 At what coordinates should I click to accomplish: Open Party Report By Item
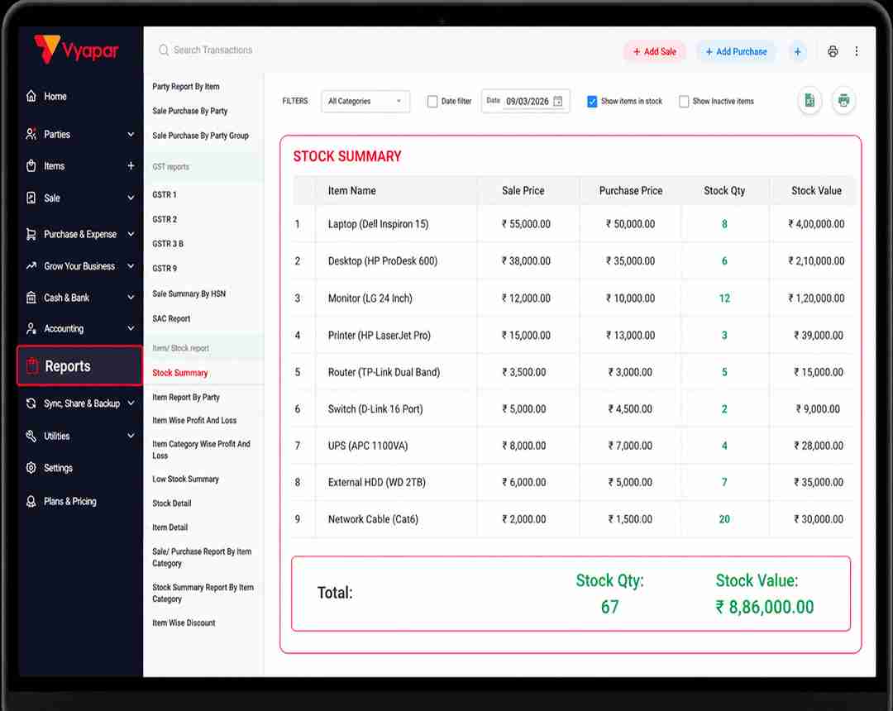pyautogui.click(x=186, y=87)
